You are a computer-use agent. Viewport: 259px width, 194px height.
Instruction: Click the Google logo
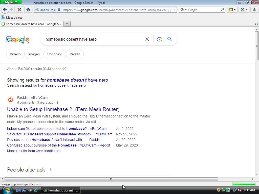point(18,40)
